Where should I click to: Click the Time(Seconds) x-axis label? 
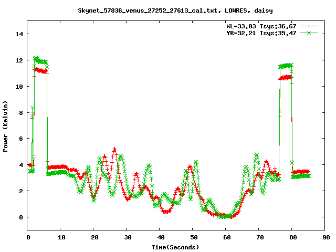pyautogui.click(x=175, y=247)
